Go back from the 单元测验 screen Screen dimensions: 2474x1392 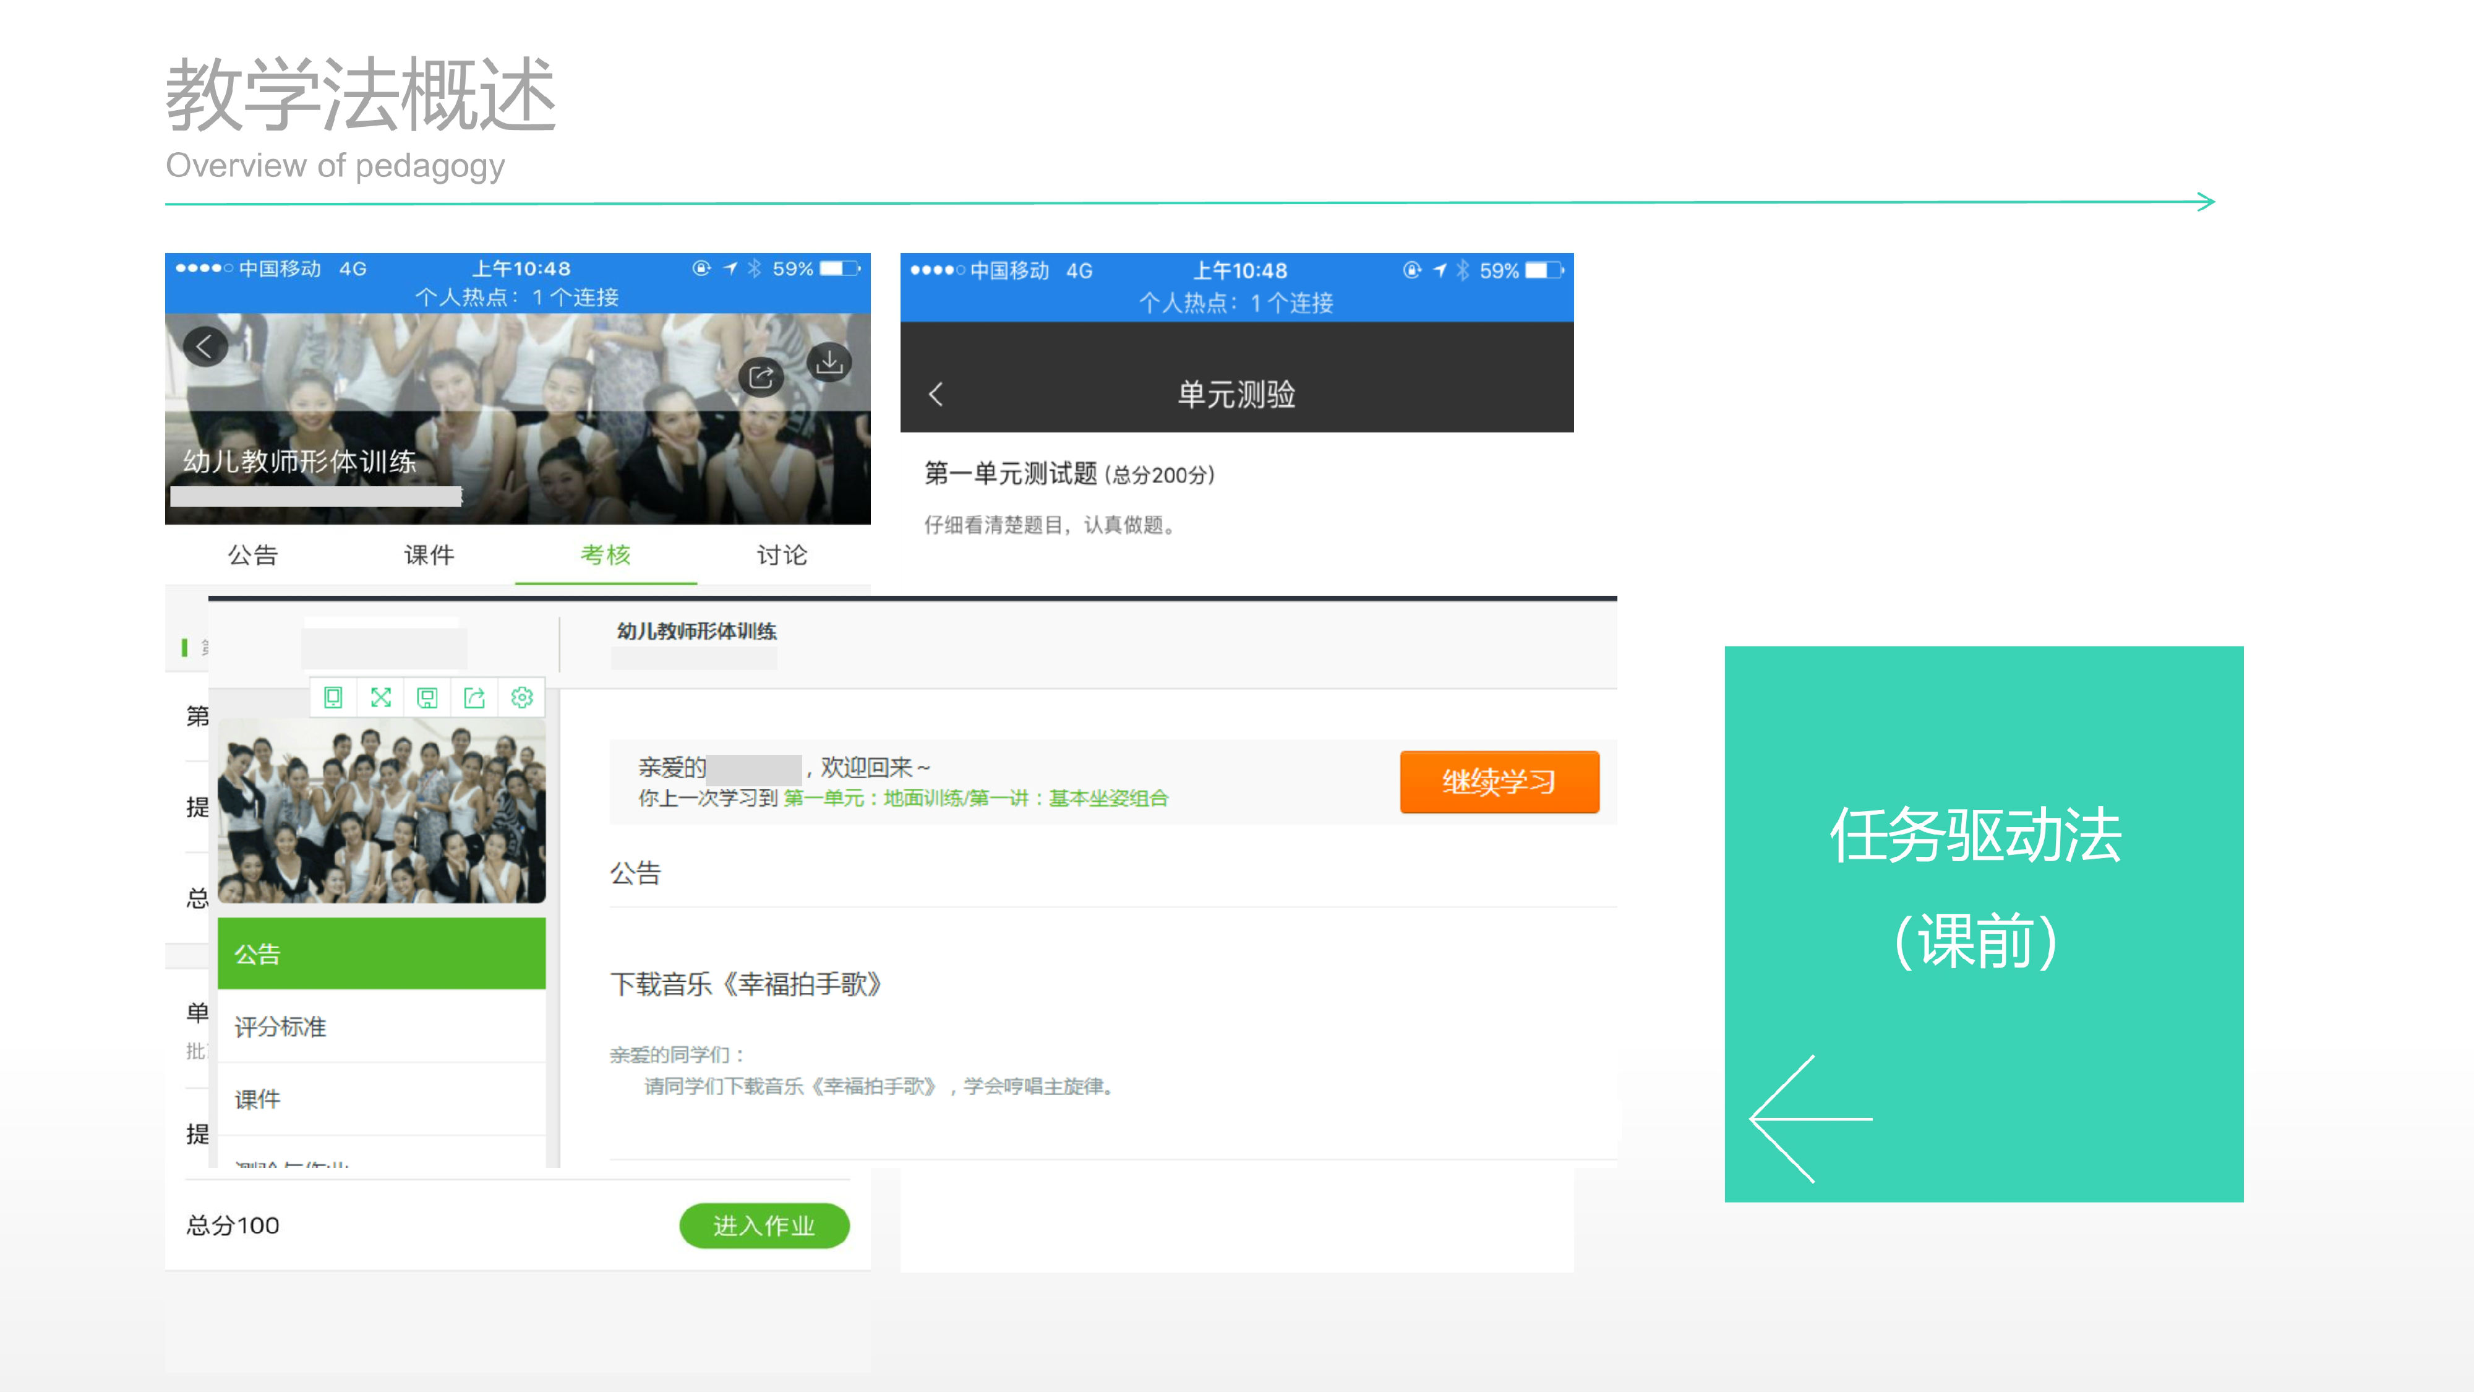936,394
